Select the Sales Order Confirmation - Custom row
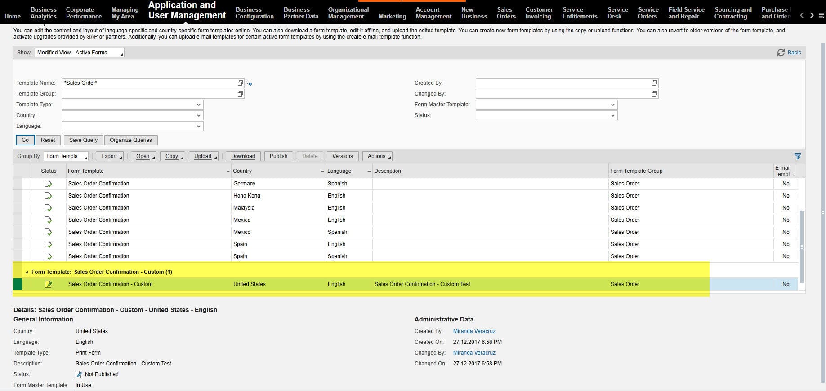The height and width of the screenshot is (391, 826). point(18,284)
